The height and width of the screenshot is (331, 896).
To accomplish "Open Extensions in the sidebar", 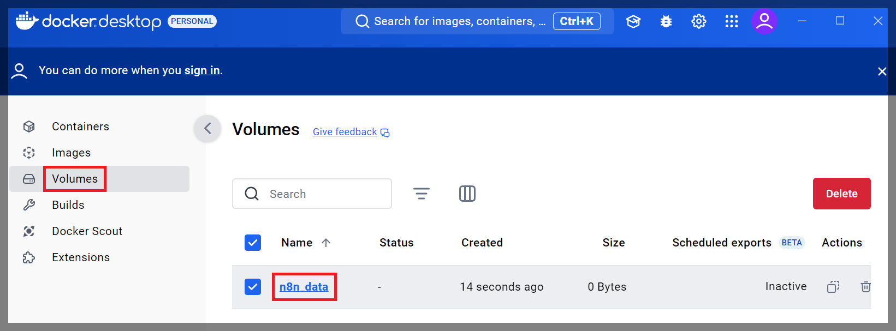I will tap(99, 257).
